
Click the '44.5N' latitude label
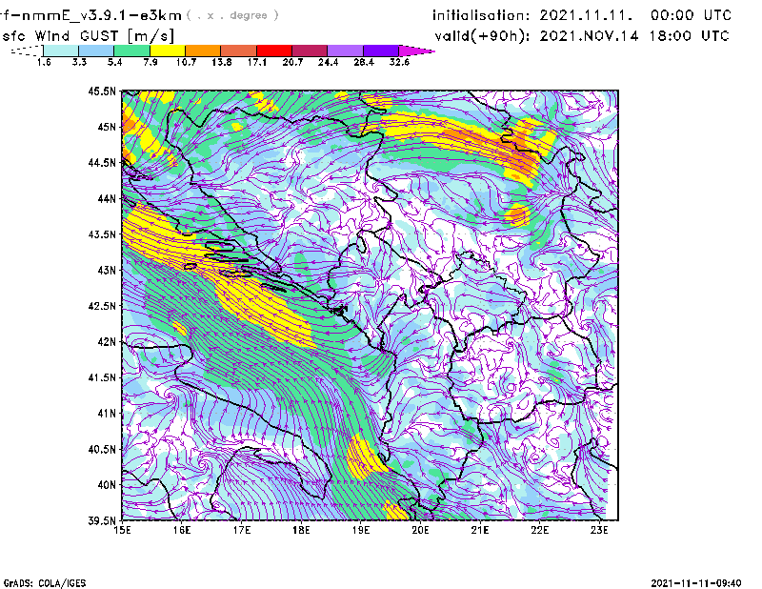coord(102,162)
